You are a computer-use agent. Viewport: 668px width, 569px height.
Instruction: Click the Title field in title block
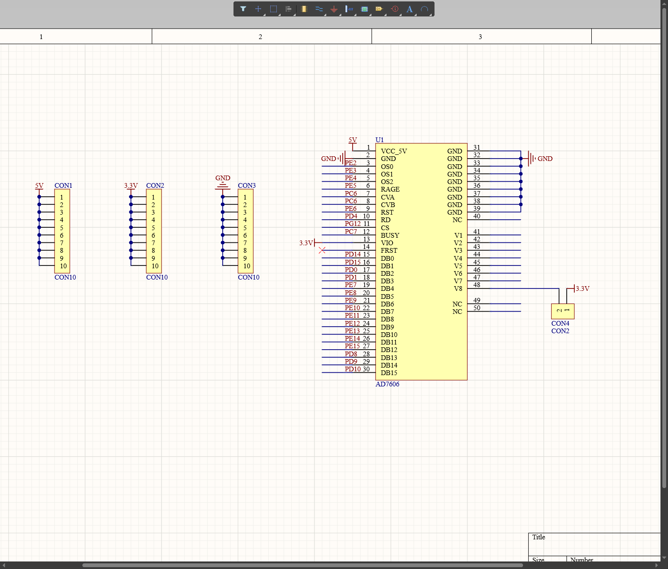click(x=595, y=545)
